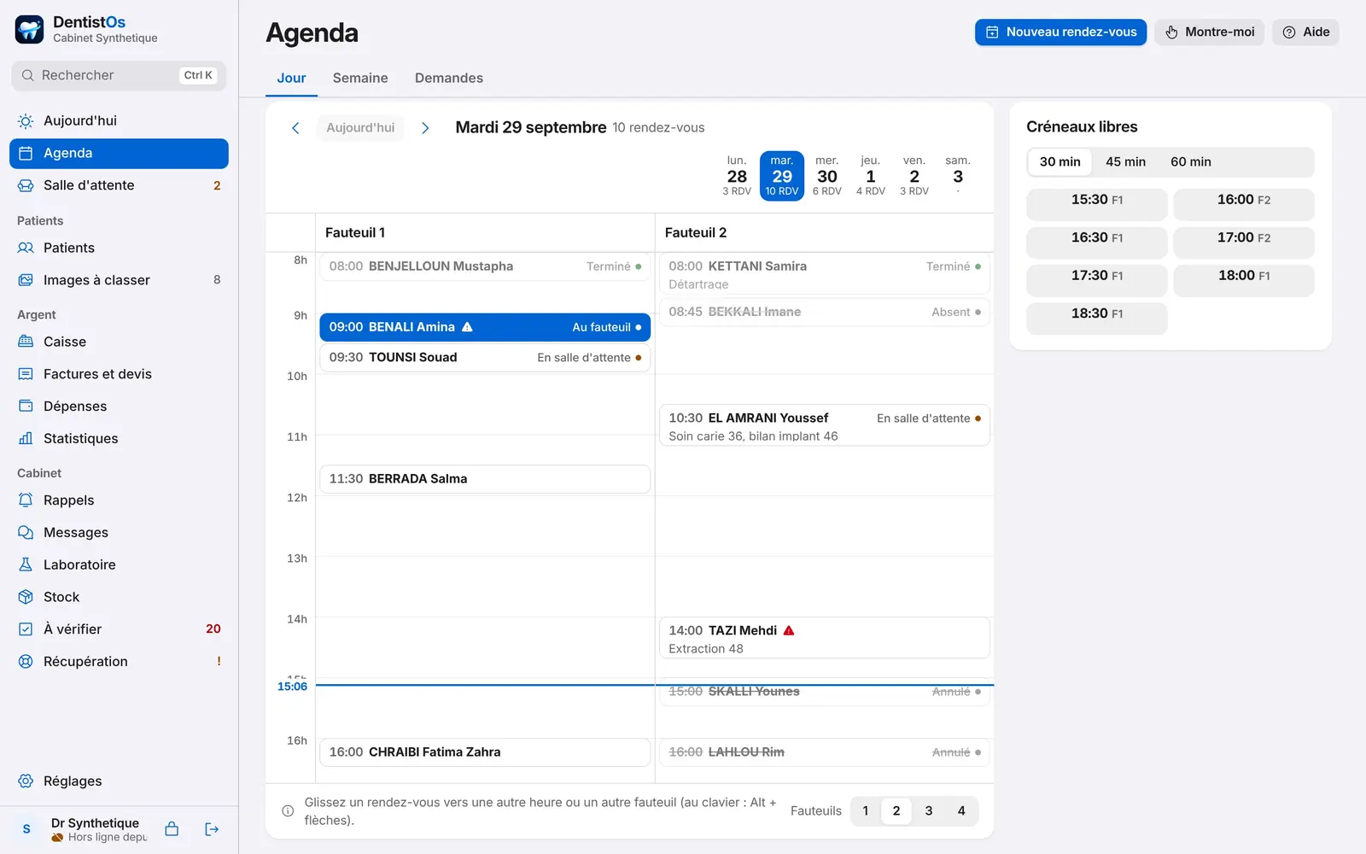Go to previous day chevron

pos(295,128)
